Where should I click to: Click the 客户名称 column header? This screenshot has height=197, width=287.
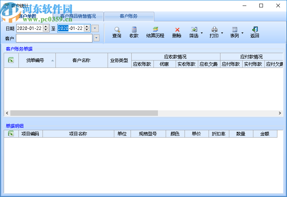82,60
